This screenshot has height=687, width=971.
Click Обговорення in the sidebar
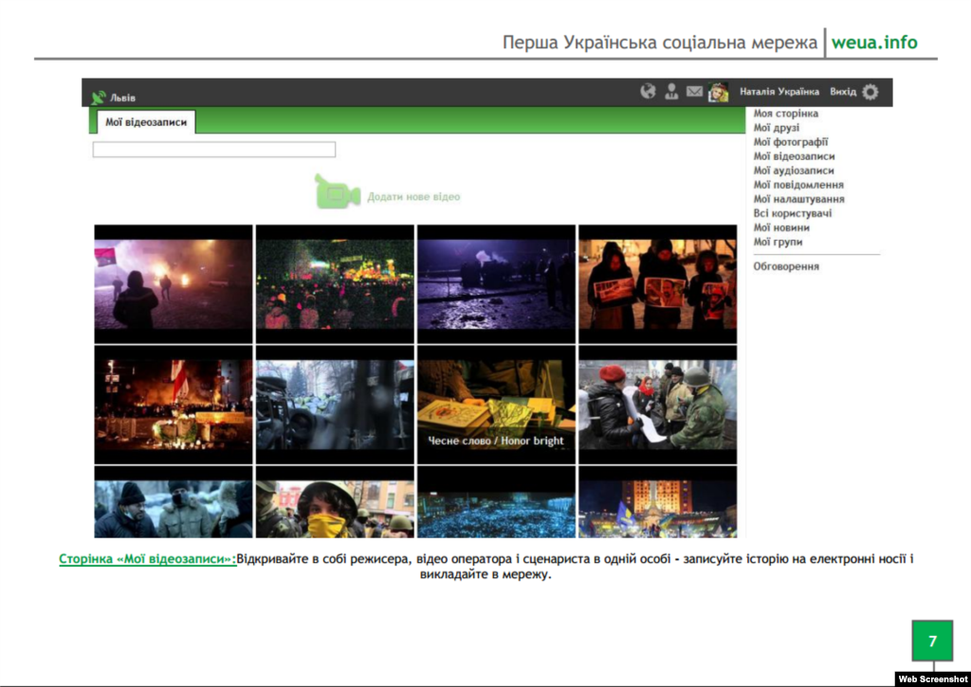tap(786, 266)
